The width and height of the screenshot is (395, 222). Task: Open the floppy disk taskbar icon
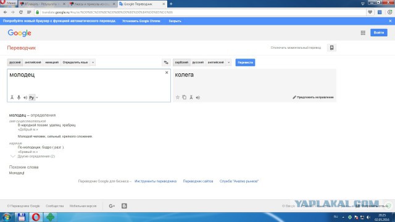coord(22,217)
